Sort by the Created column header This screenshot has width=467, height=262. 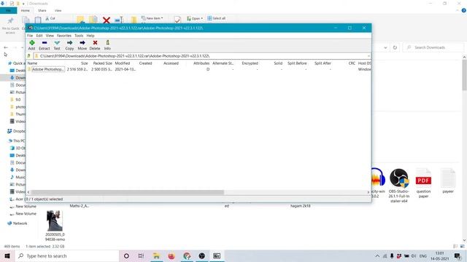coord(145,63)
